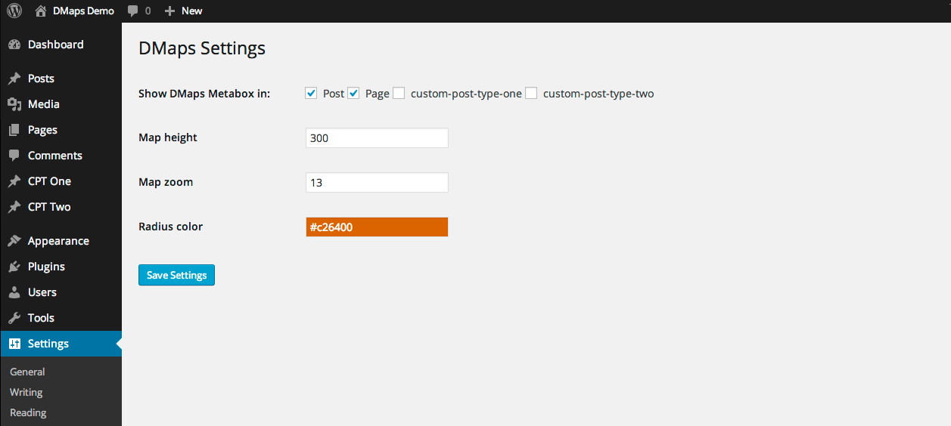Viewport: 951px width, 426px height.
Task: Open the CPT One menu
Action: [61, 181]
